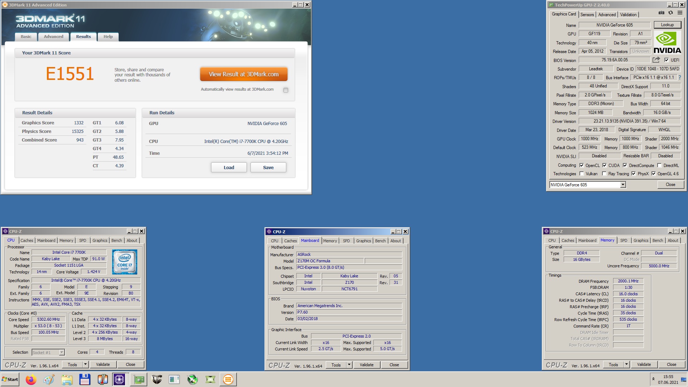Toggle the Ray Tracing checkbox
Image resolution: width=688 pixels, height=387 pixels.
coord(605,173)
